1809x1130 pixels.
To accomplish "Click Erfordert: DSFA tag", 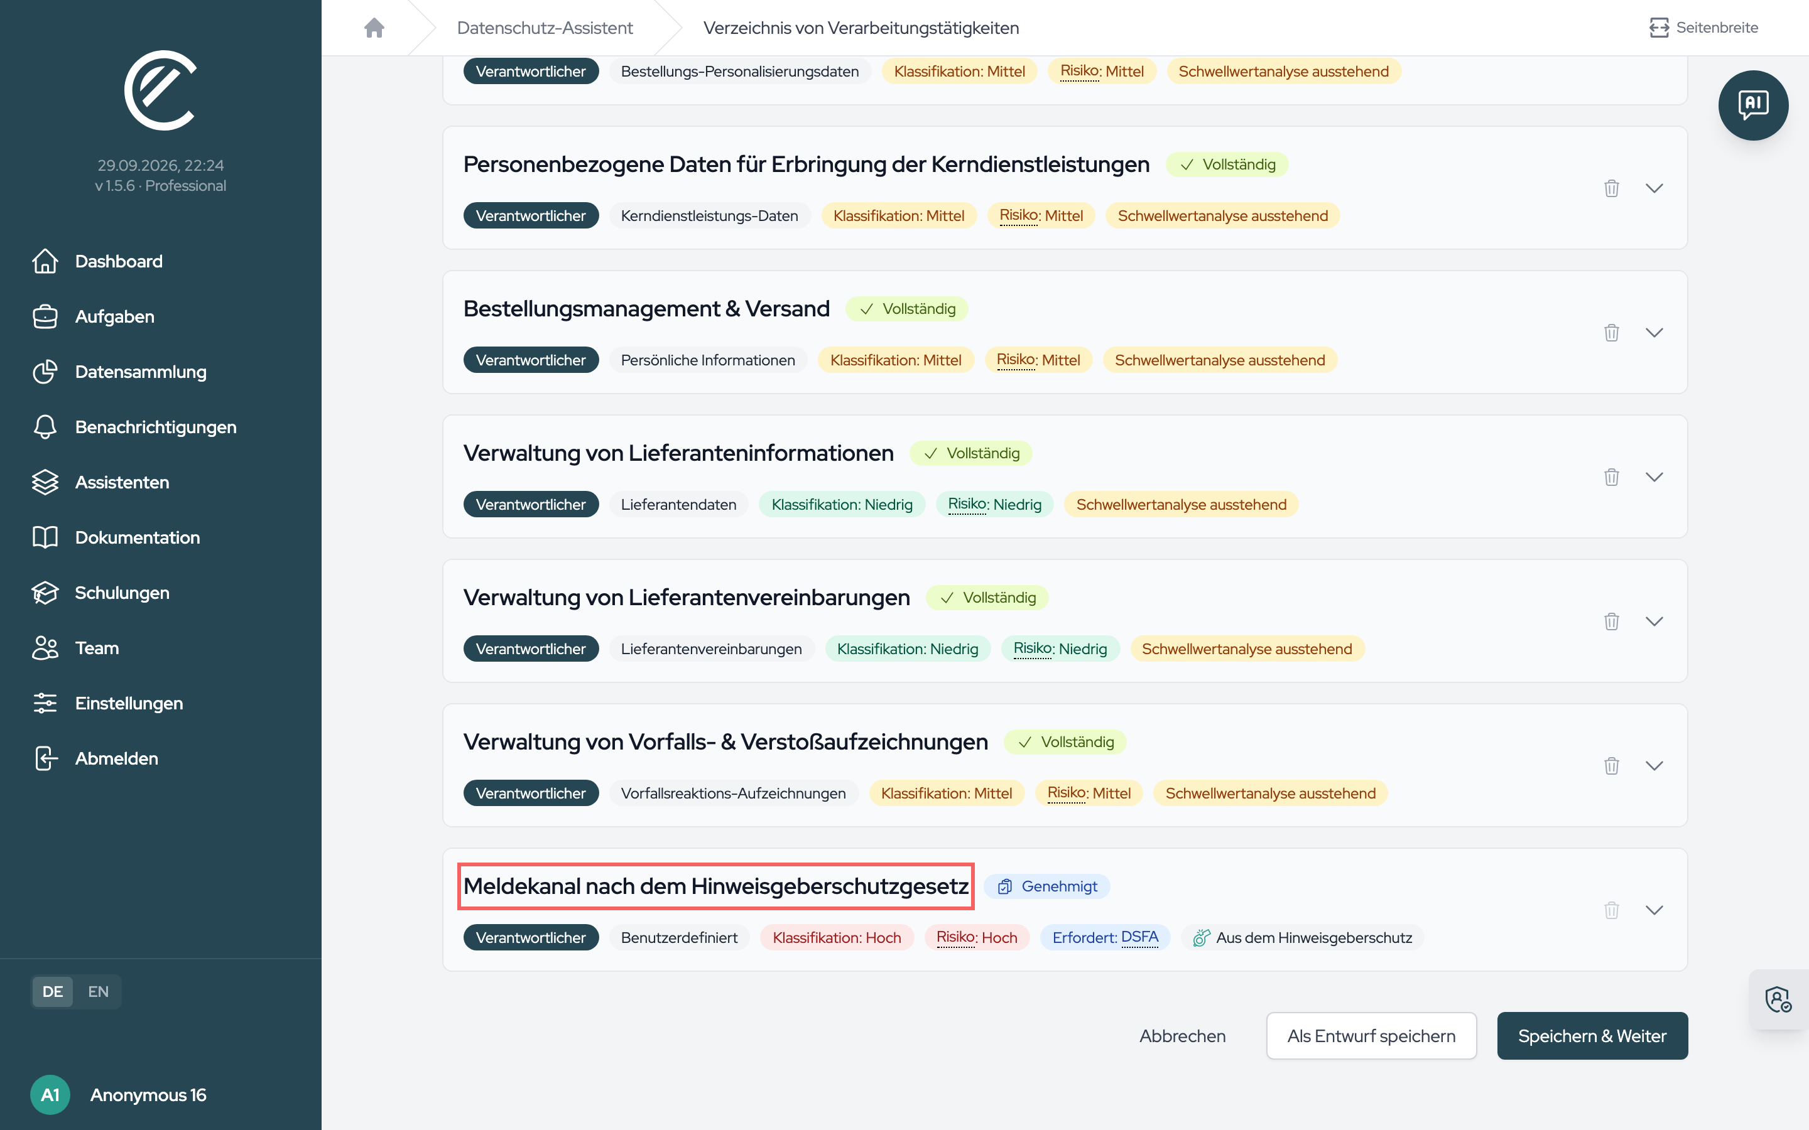I will 1105,937.
